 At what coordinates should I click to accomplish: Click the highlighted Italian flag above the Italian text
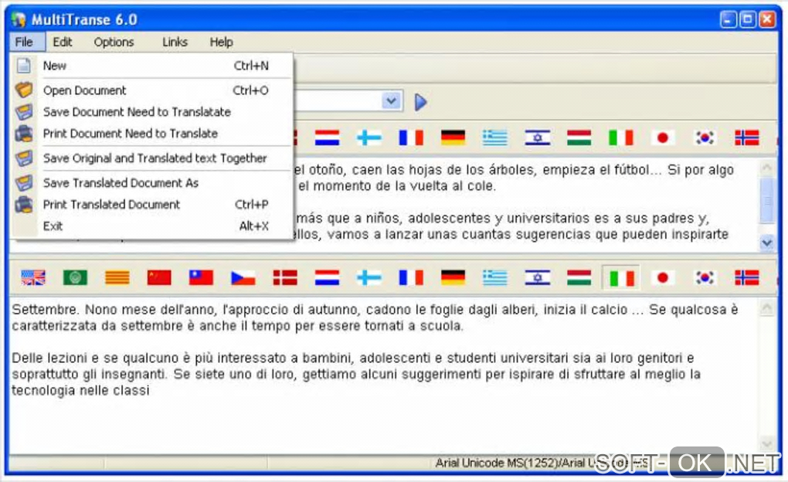pos(621,277)
